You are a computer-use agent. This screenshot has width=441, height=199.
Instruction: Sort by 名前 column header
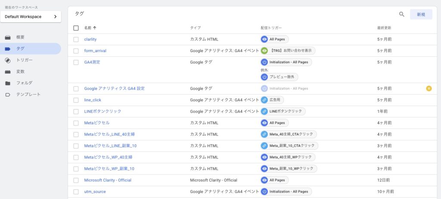pos(90,28)
